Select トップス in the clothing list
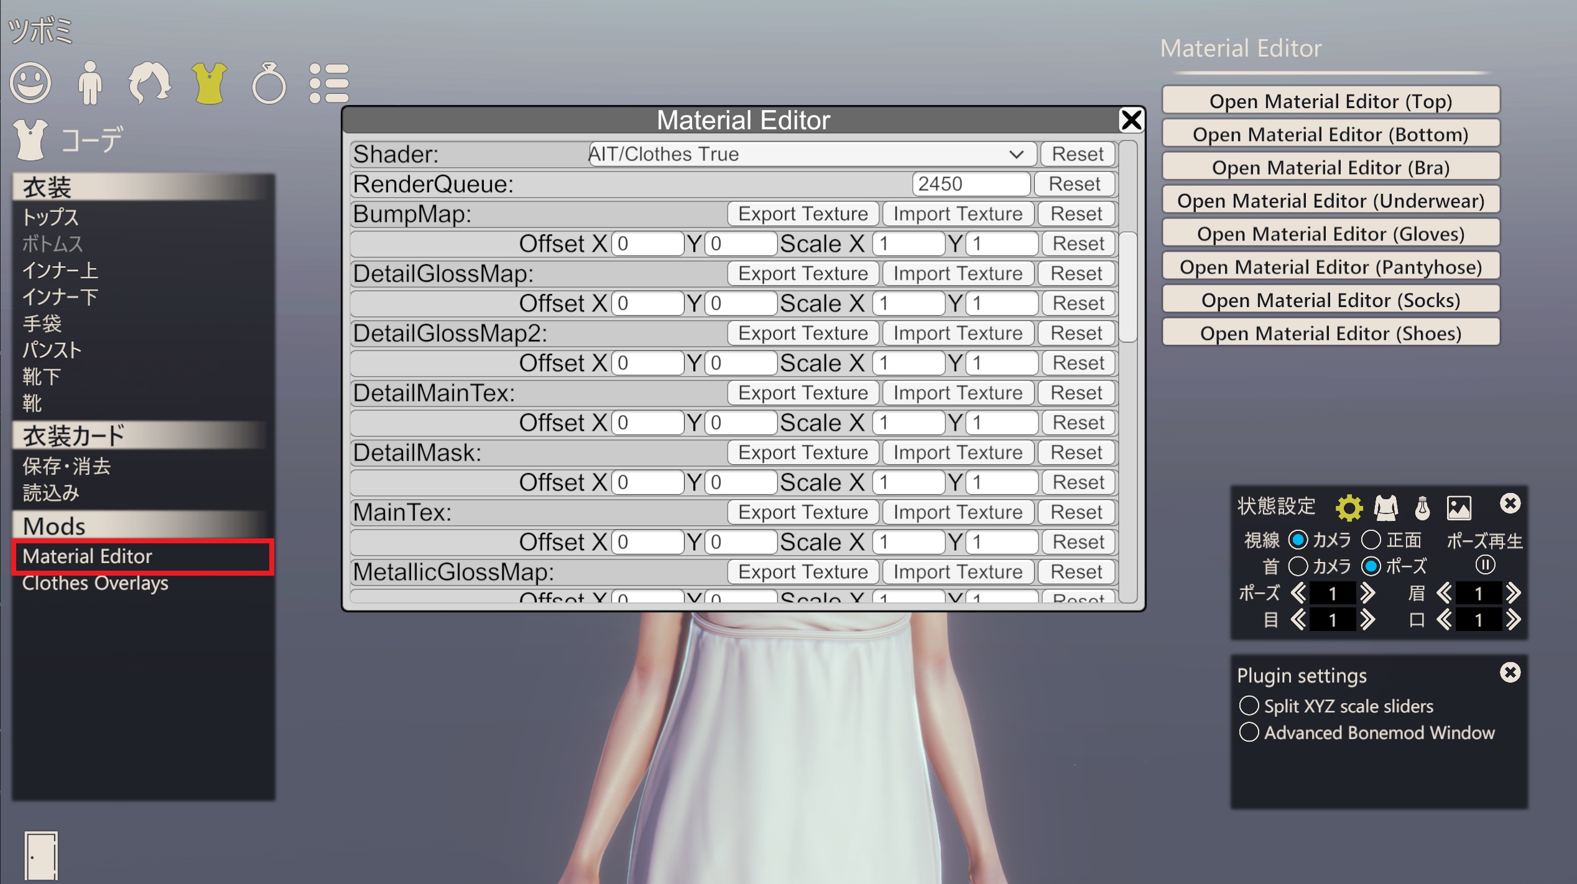1577x884 pixels. tap(50, 217)
